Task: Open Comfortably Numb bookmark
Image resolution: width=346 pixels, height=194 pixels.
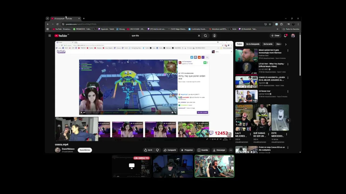Action: coord(197,29)
